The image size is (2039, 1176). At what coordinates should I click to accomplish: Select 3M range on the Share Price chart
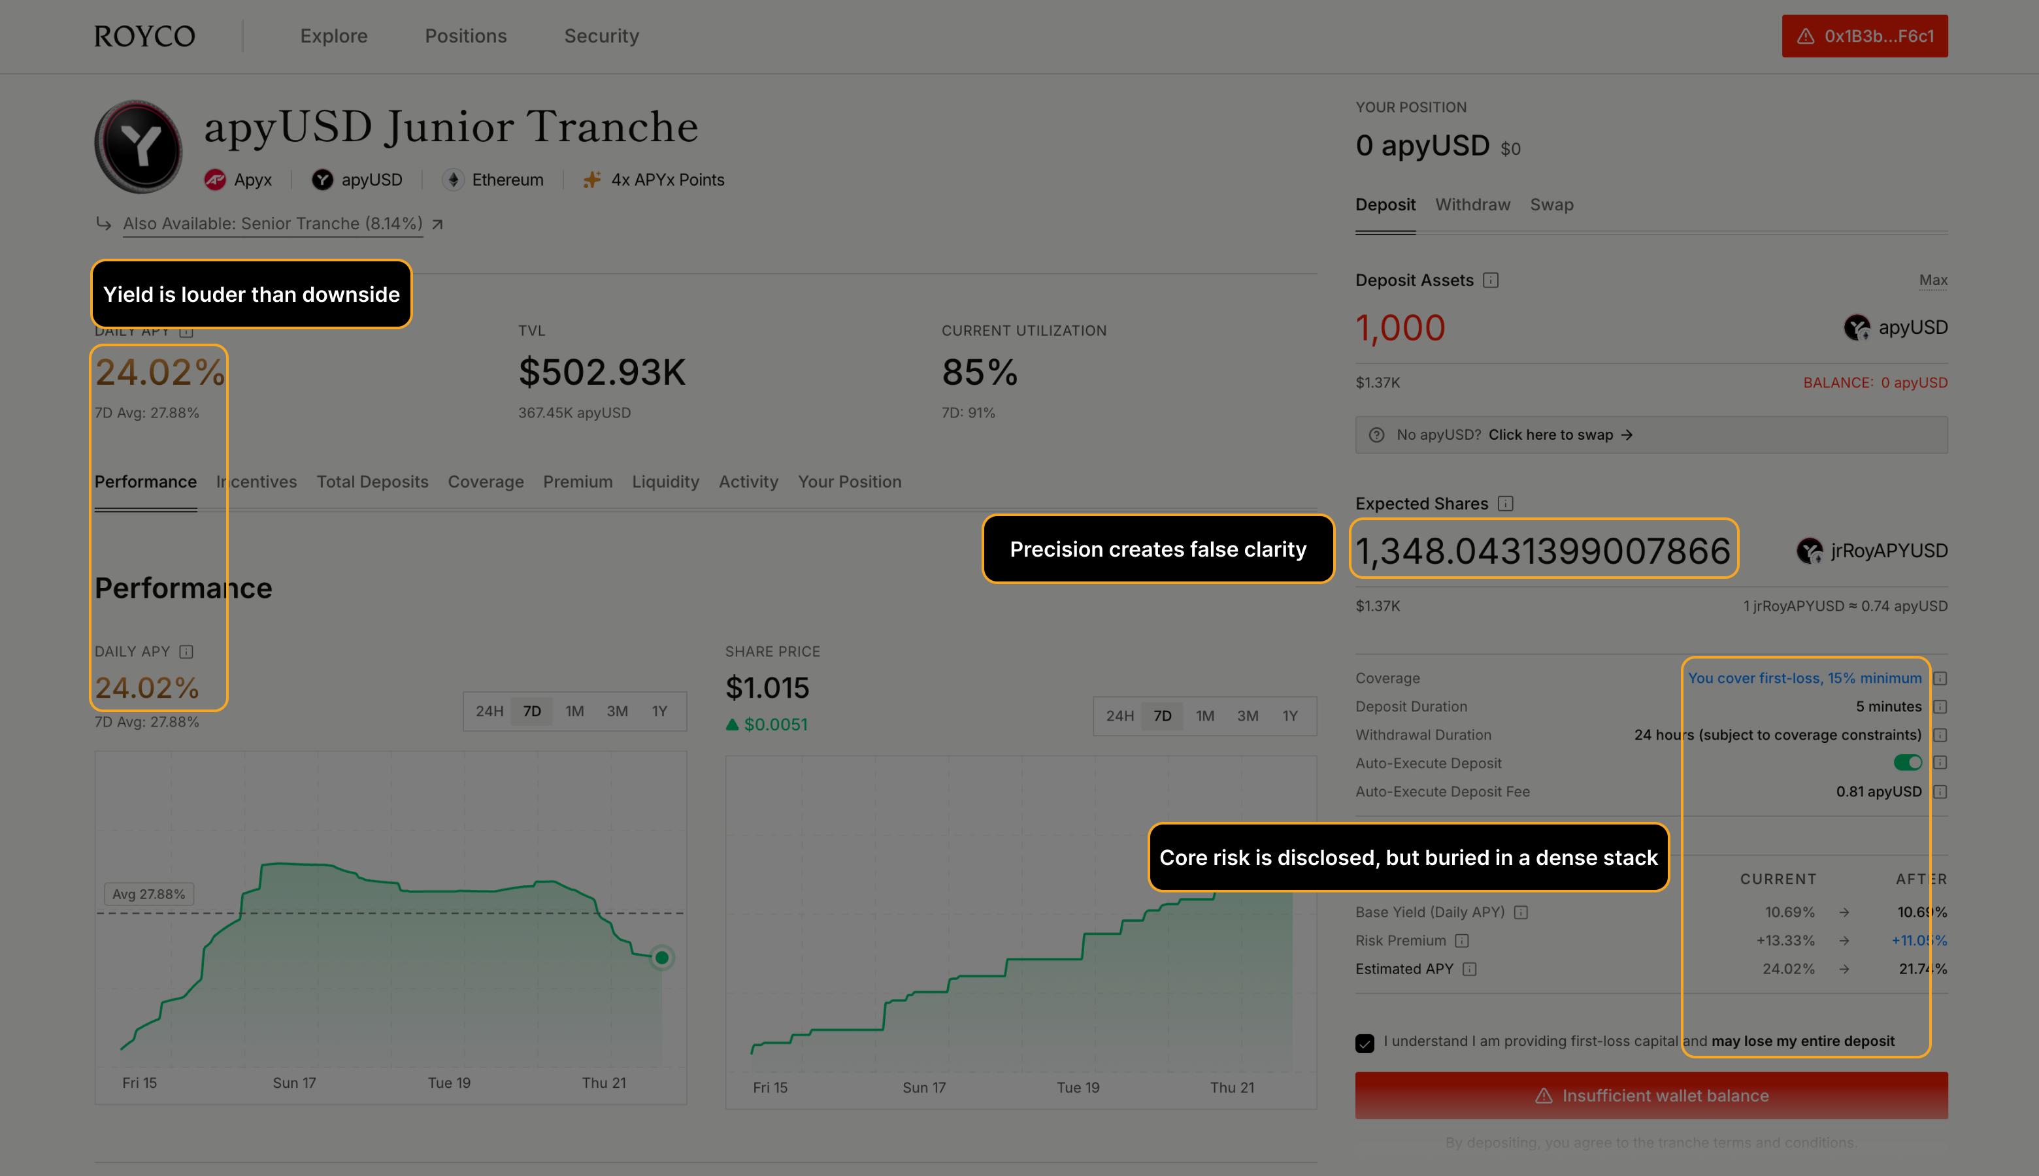click(1248, 717)
